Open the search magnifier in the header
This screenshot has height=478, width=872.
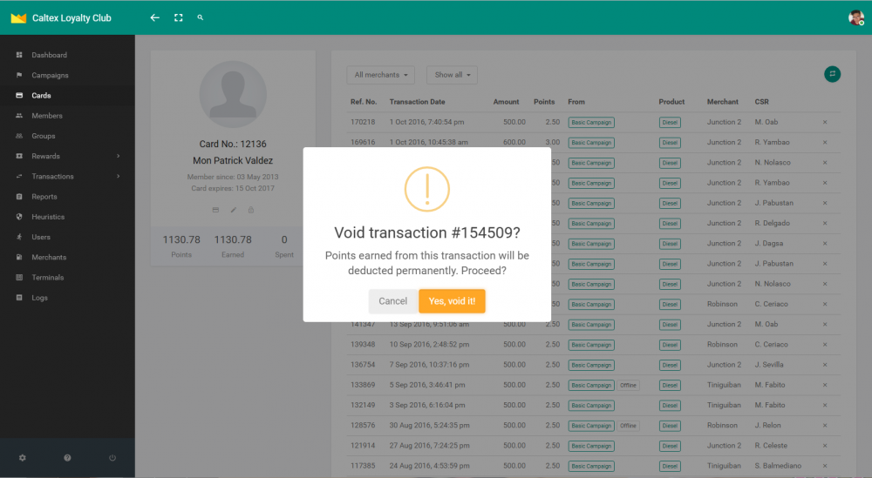tap(201, 17)
